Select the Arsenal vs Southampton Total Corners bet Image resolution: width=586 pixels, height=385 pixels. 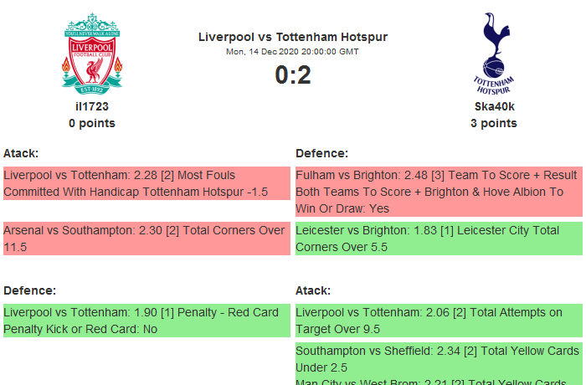tap(146, 239)
